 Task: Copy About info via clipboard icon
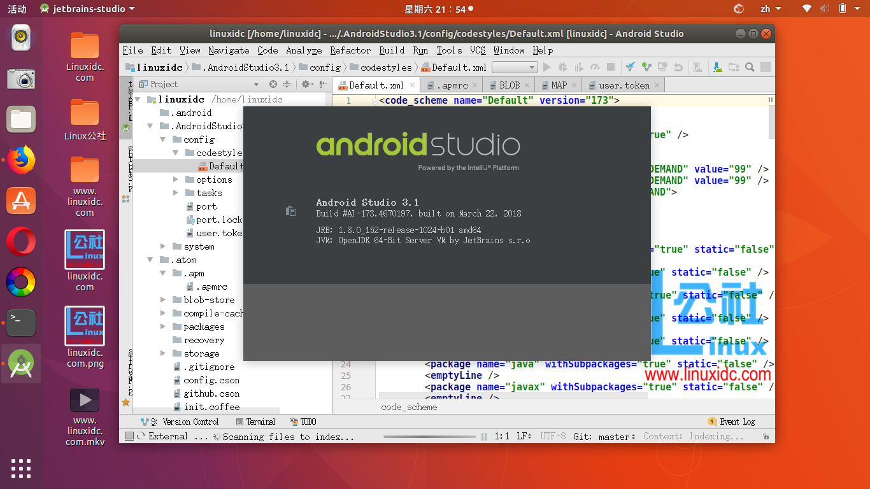click(x=290, y=211)
